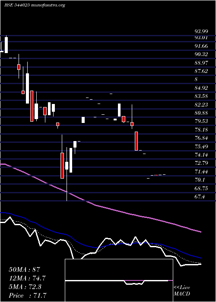The width and height of the screenshot is (216, 302).
Task: Click the 'BSE 544025 munafasutra.org' title text
Action: (x=35, y=5)
